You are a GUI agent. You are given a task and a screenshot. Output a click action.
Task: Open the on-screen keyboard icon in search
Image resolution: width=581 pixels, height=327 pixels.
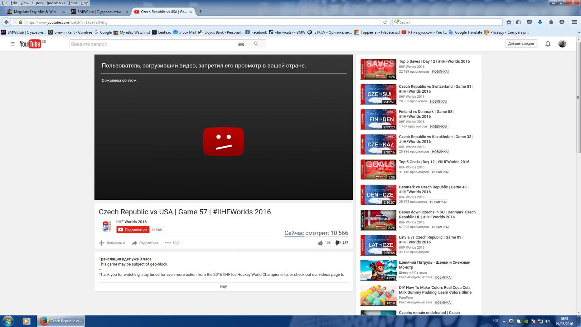tap(241, 44)
